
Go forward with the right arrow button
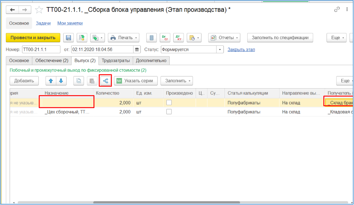tap(25, 10)
